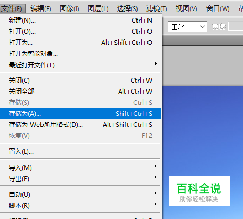Choose 关闭(C) menu entry
The width and height of the screenshot is (243, 219).
(x=80, y=81)
